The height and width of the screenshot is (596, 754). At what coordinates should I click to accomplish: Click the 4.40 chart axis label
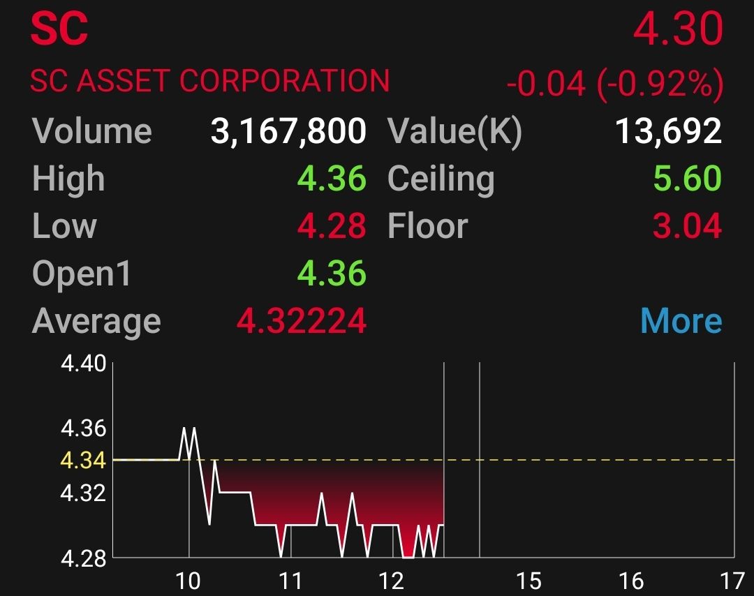pos(83,364)
